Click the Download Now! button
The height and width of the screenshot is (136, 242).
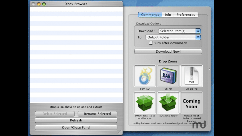click(x=168, y=51)
